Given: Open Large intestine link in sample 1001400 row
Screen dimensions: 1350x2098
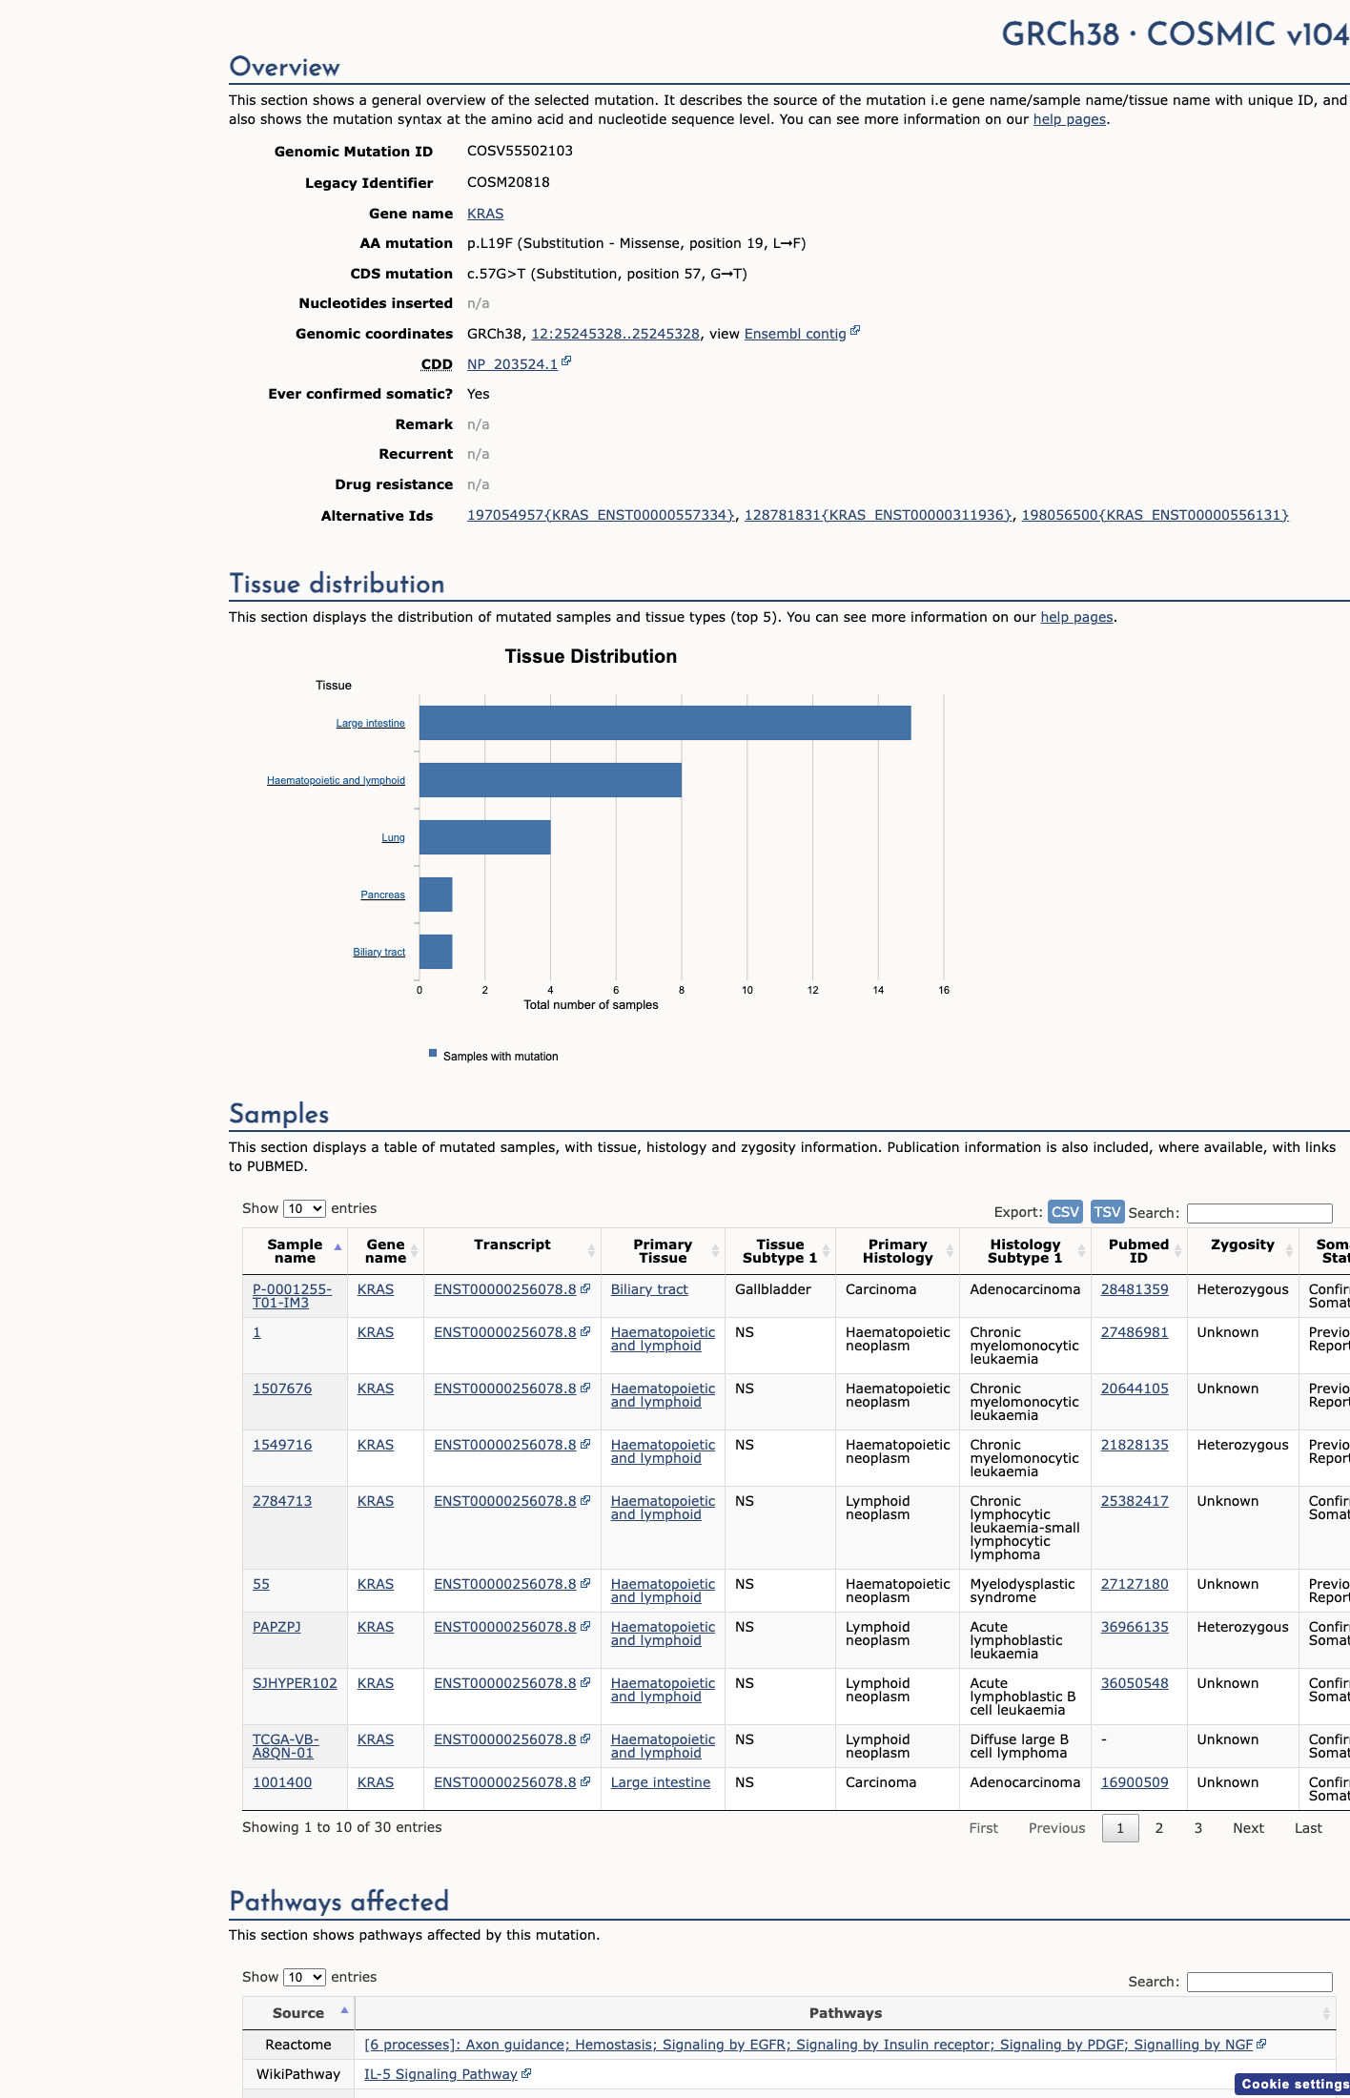Looking at the screenshot, I should 661,1782.
